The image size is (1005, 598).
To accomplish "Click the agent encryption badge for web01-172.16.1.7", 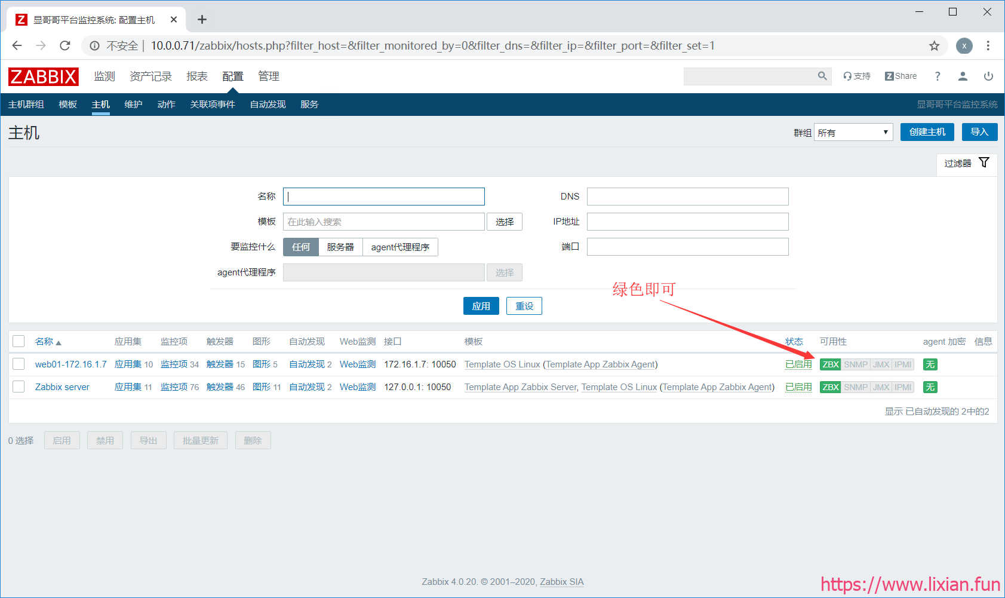I will (930, 364).
